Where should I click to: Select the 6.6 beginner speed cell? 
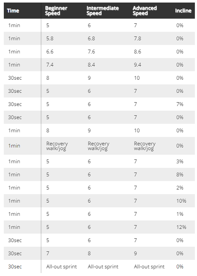click(x=50, y=52)
